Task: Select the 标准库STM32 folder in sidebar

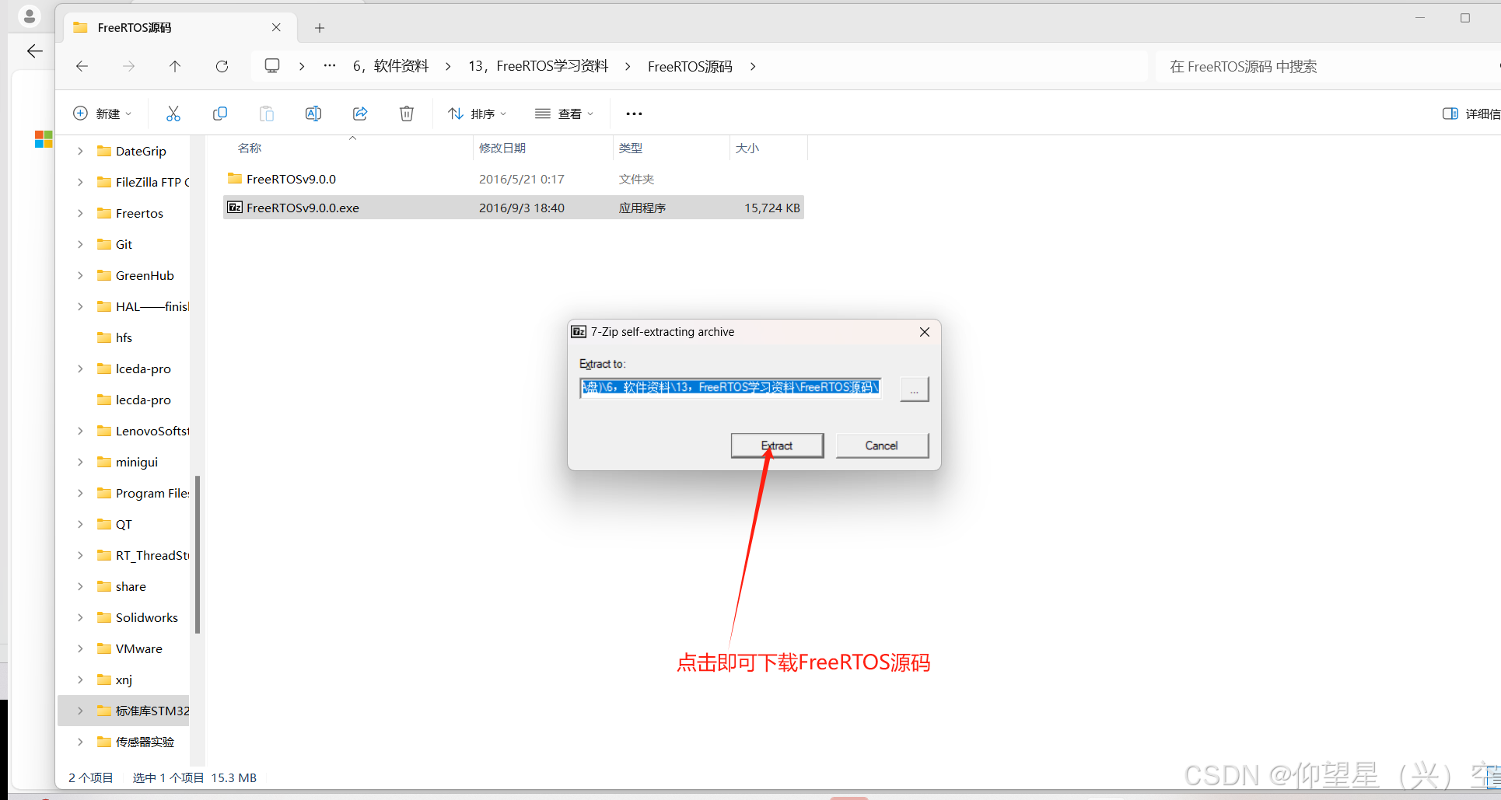Action: [124, 711]
